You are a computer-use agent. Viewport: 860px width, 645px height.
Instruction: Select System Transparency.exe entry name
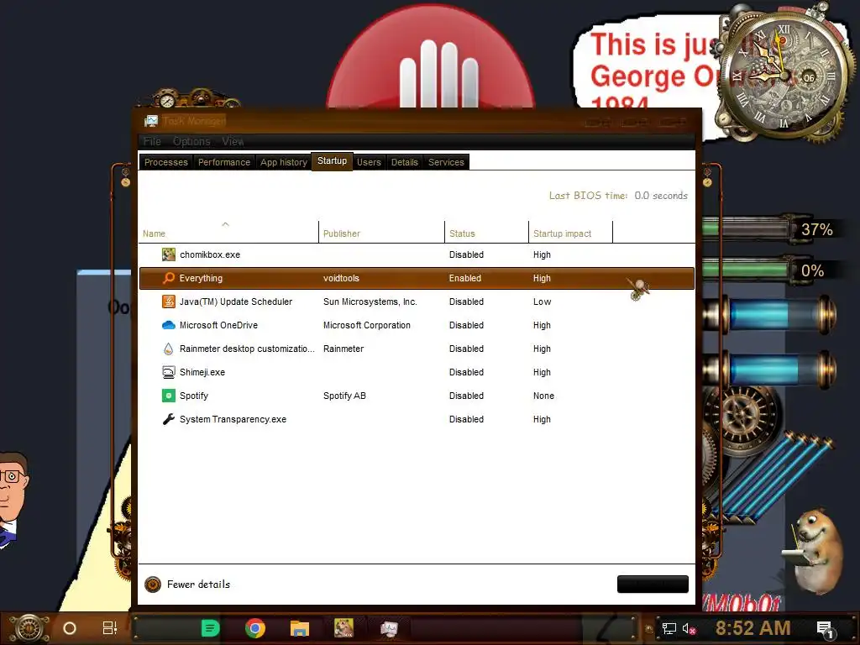point(233,419)
